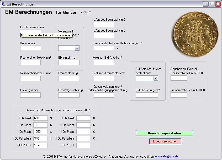Click the 1 Oz Gold euro field
Viewport: 222px width, 160px height.
point(83,118)
